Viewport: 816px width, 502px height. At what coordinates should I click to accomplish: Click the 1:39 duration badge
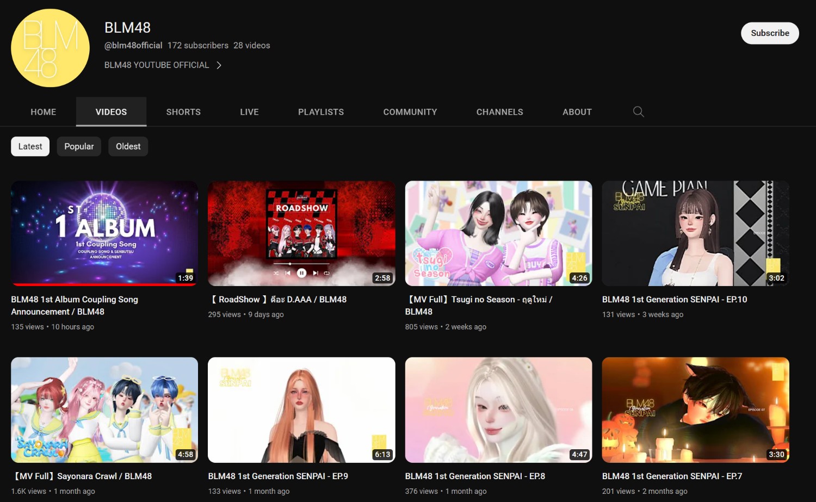pyautogui.click(x=186, y=278)
